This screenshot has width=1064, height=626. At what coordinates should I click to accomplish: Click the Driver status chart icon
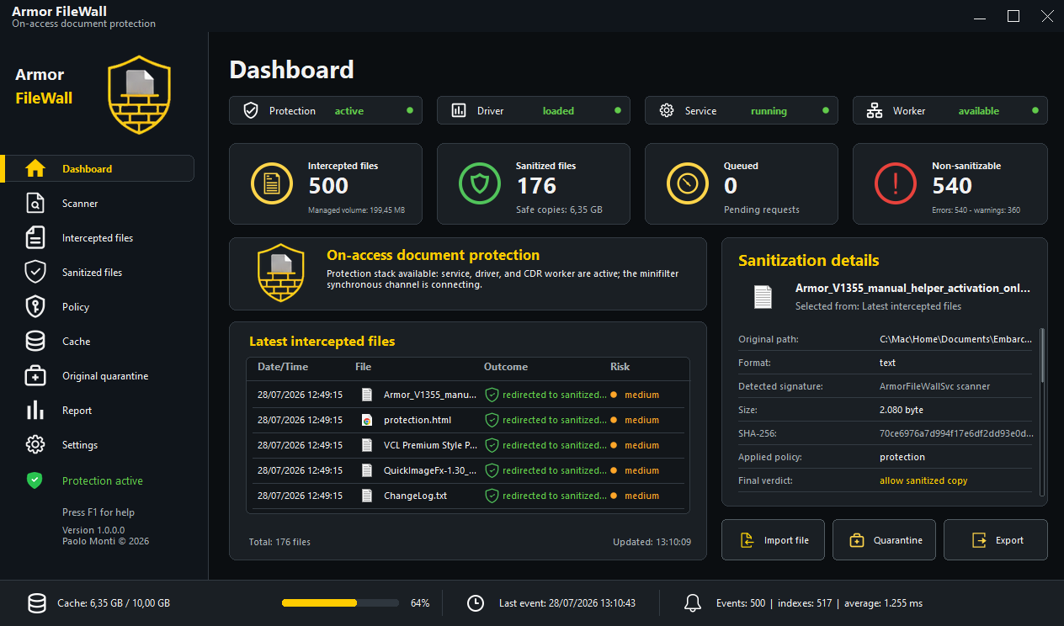[459, 110]
